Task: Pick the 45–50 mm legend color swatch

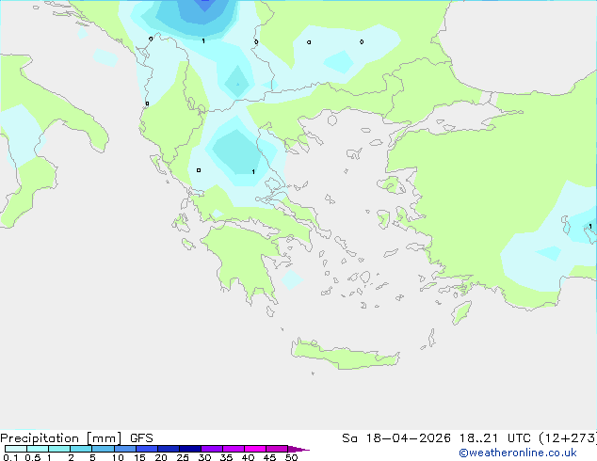Action: (x=277, y=449)
